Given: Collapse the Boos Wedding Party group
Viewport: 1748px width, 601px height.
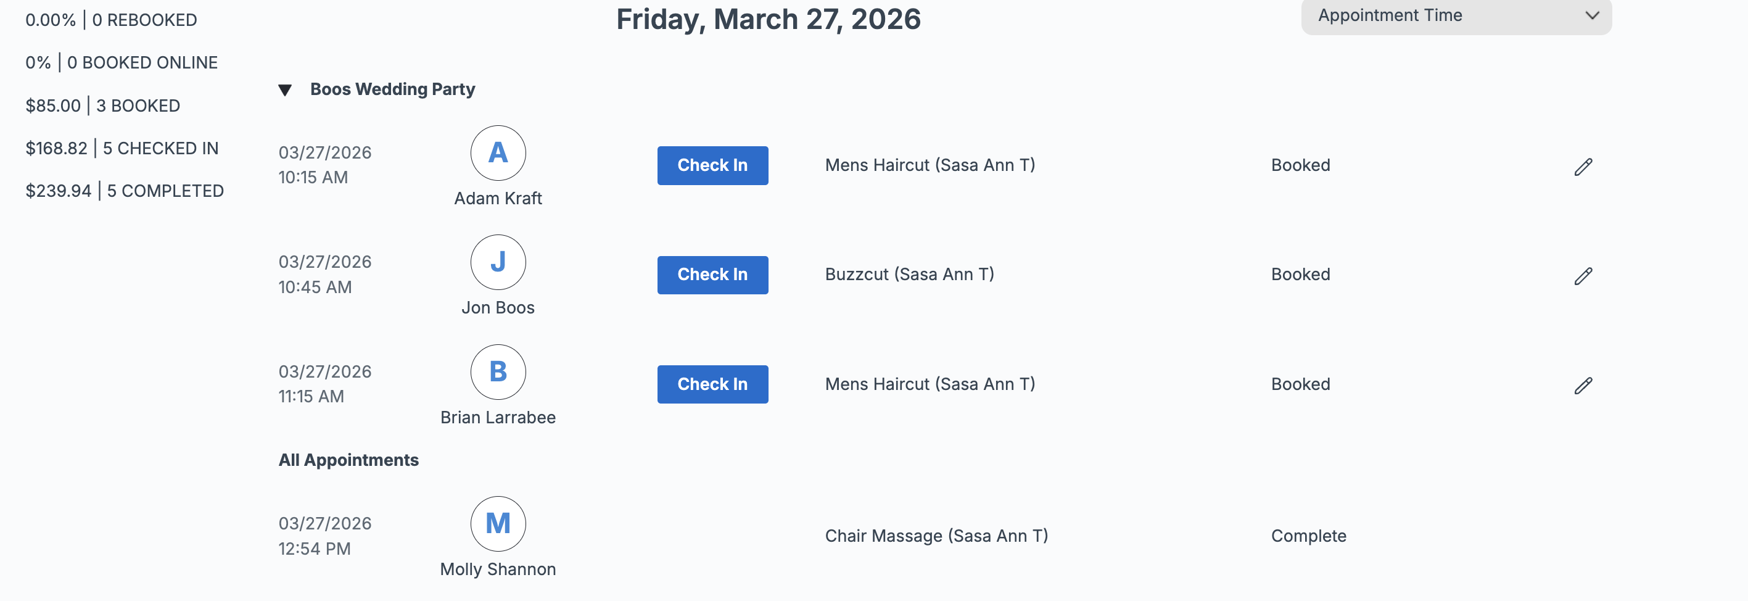Looking at the screenshot, I should click(x=285, y=90).
